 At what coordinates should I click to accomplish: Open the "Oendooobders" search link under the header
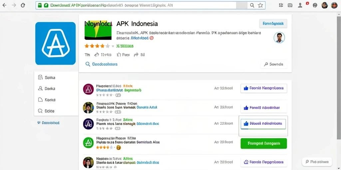tap(102, 64)
